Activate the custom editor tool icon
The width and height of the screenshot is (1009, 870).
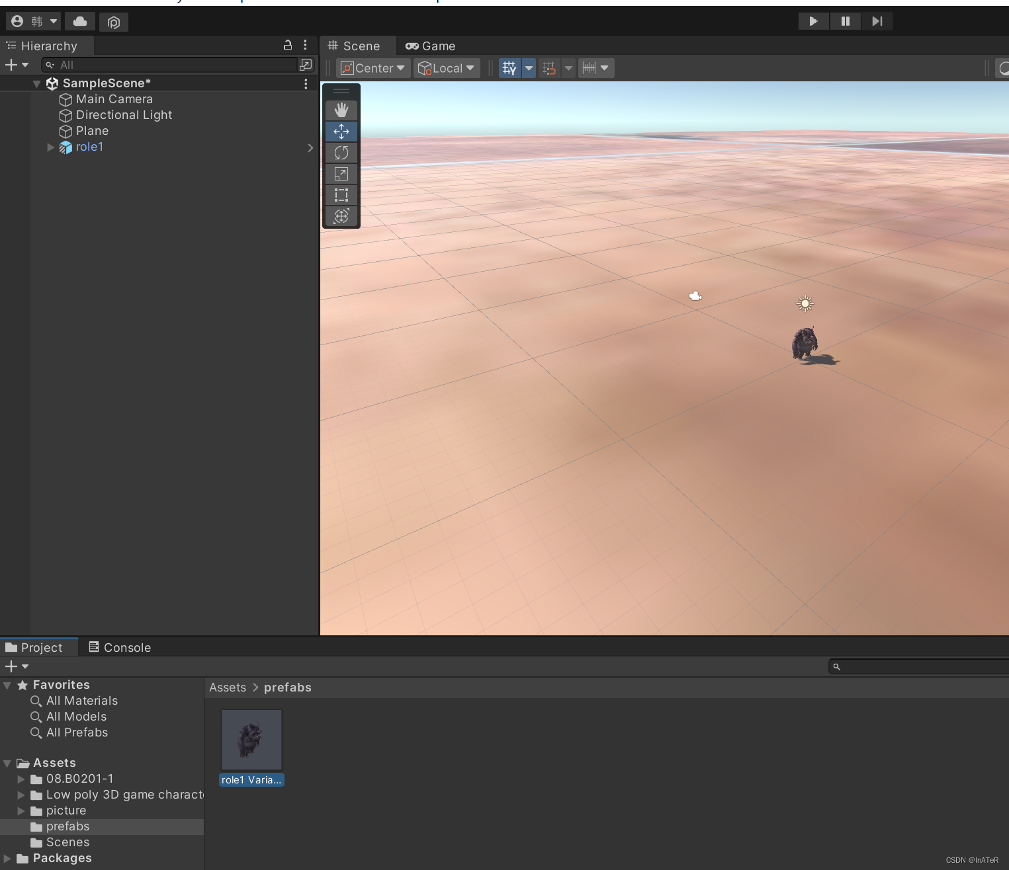[x=341, y=216]
